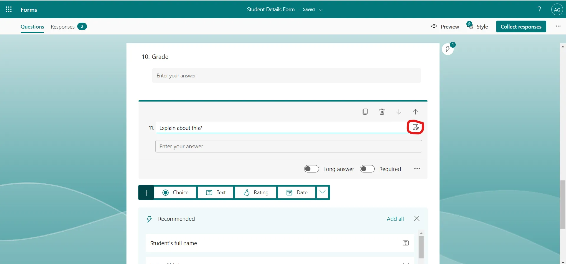Open the Help question mark icon
Viewport: 566px width, 264px height.
coord(539,9)
